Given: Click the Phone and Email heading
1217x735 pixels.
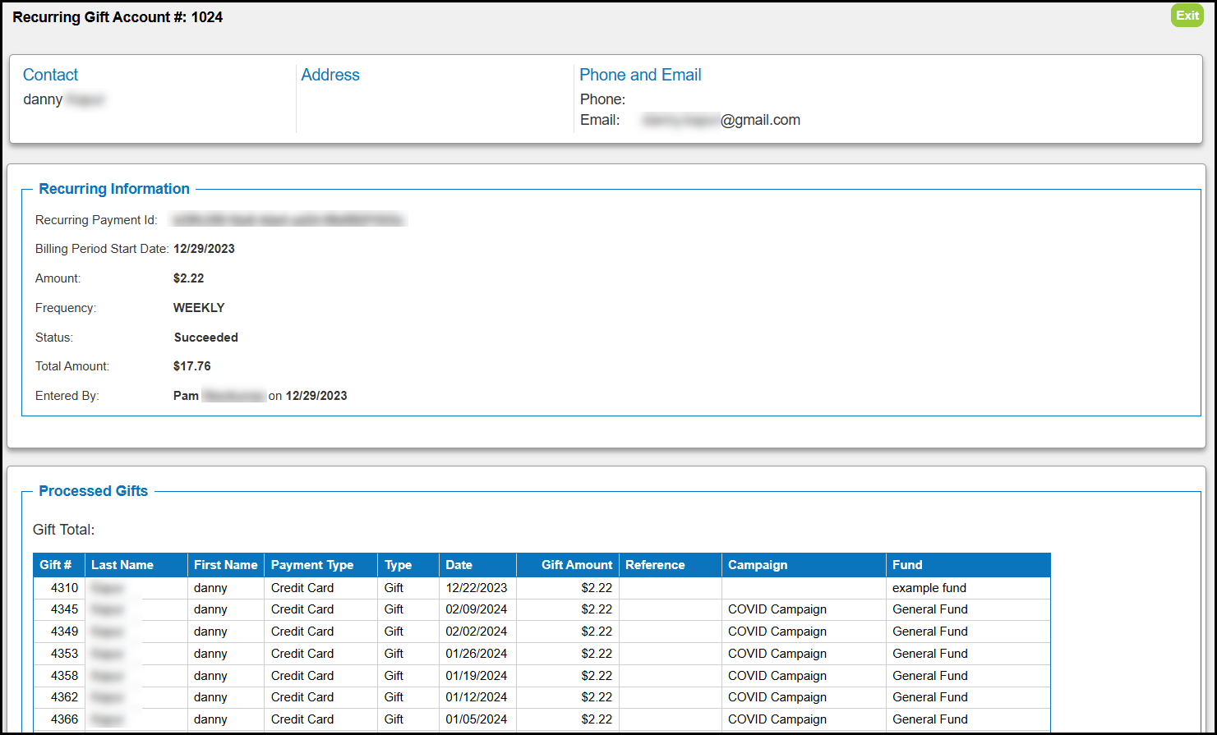Looking at the screenshot, I should click(640, 75).
